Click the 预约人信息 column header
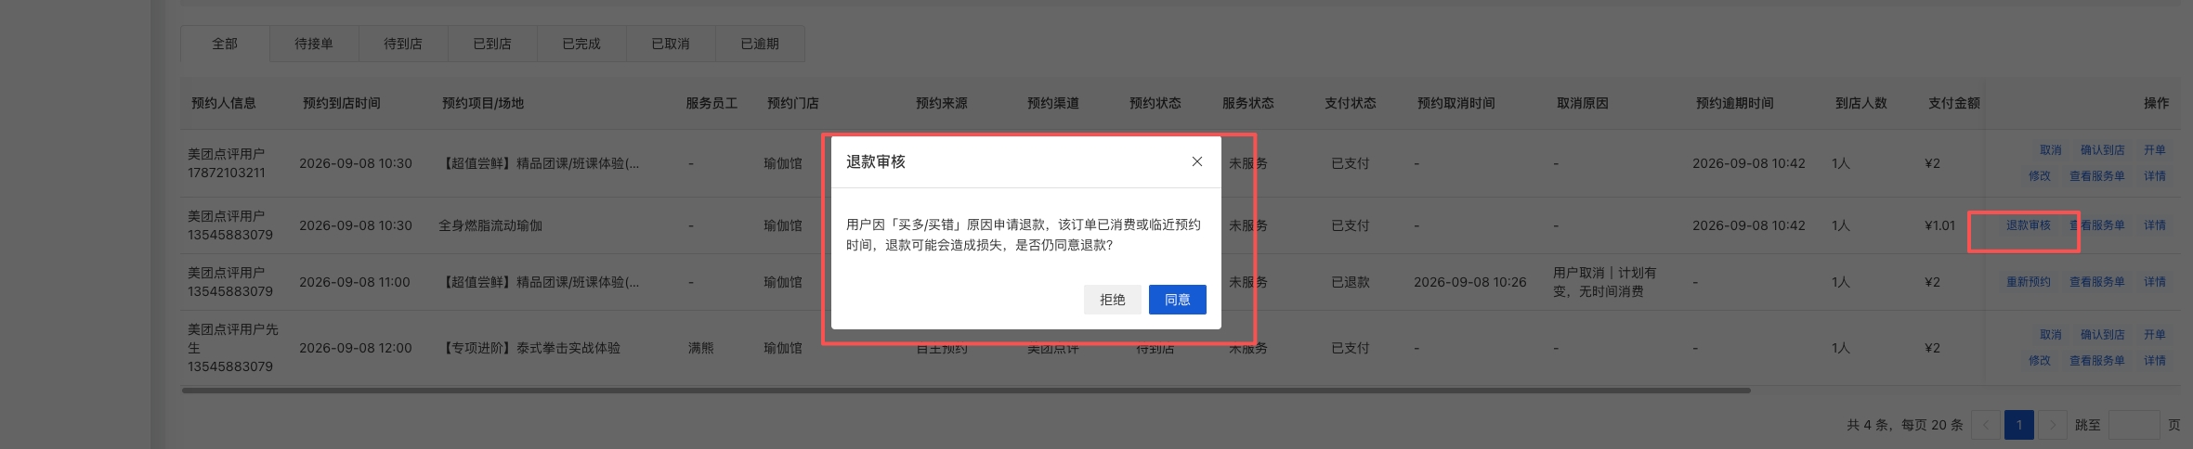Viewport: 2193px width, 449px height. click(x=224, y=103)
